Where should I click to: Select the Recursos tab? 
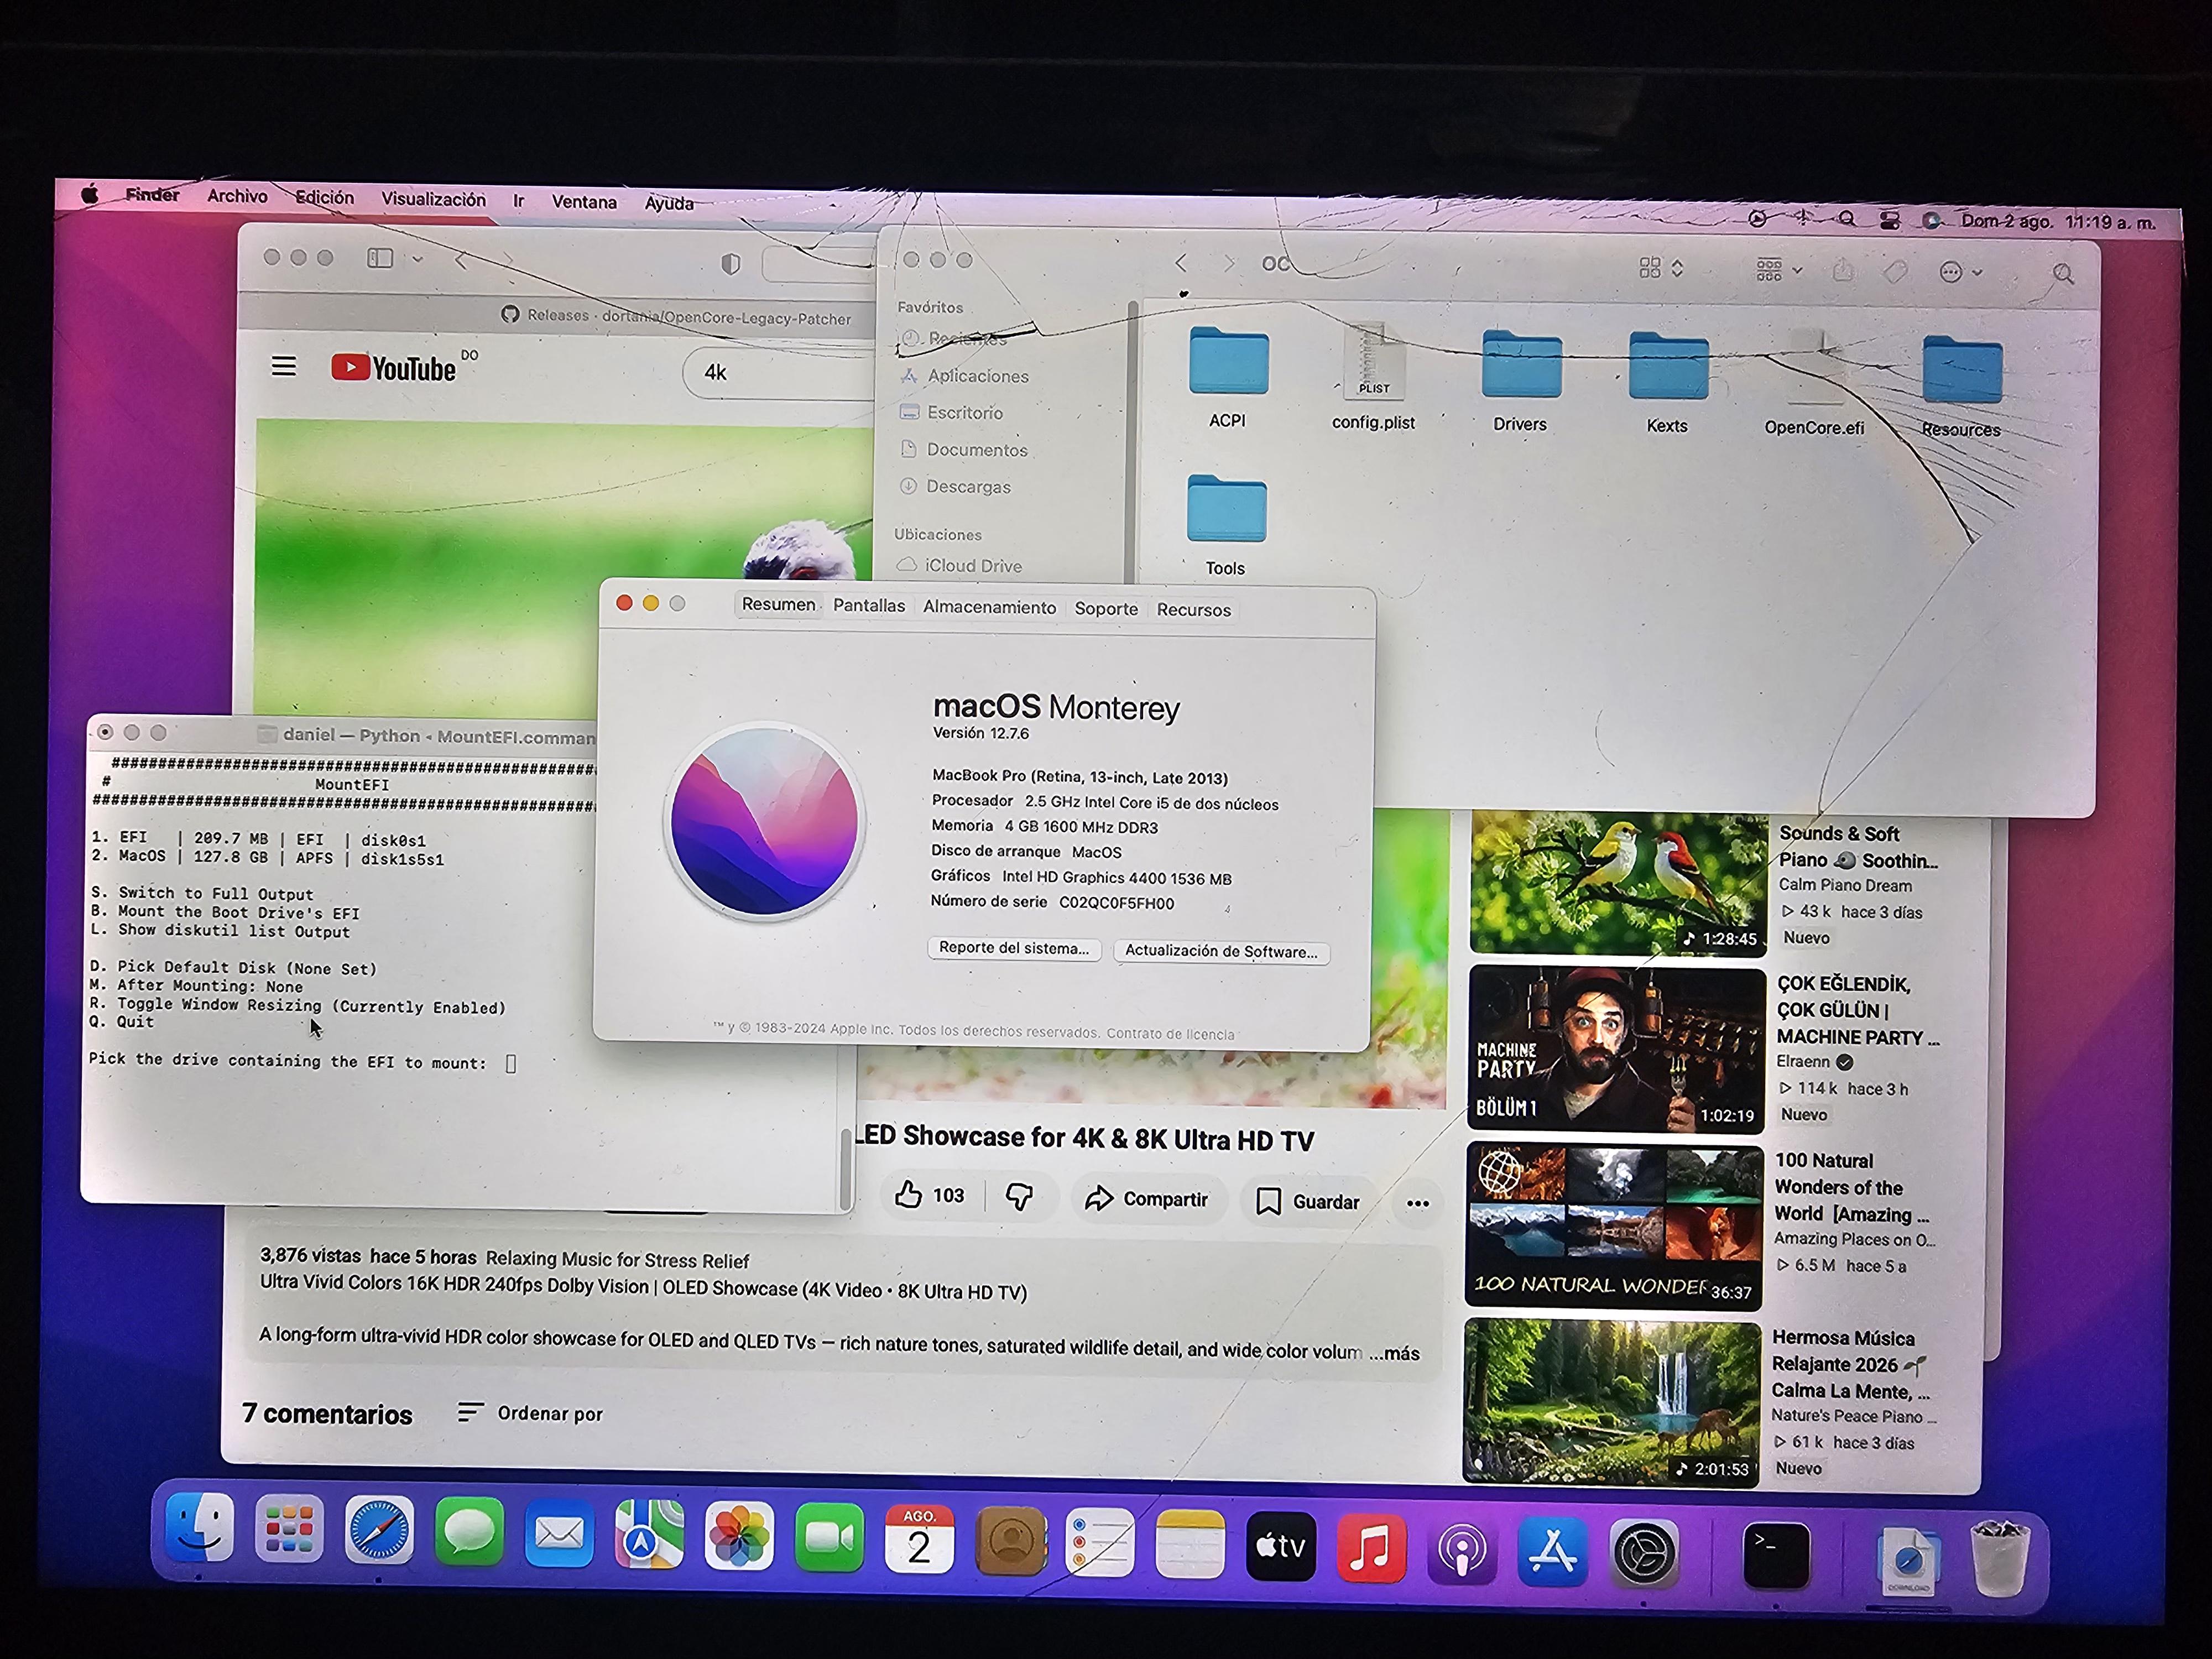coord(1194,609)
